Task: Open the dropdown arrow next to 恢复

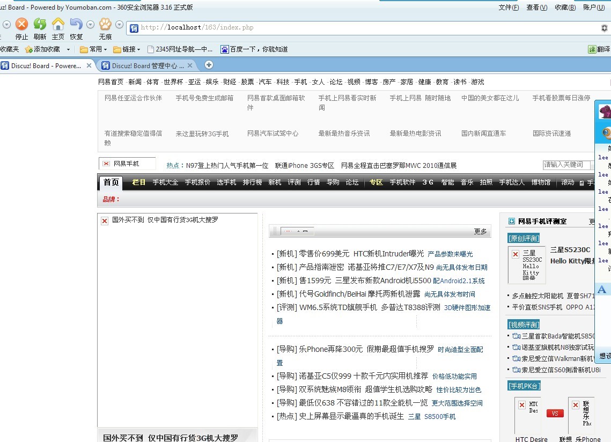Action: click(91, 25)
